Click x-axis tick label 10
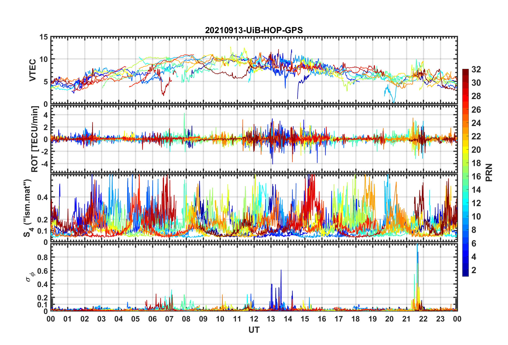Image resolution: width=508 pixels, height=345 pixels. coord(220,319)
